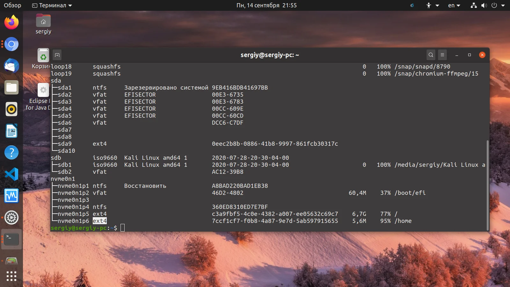Select the sergiy home folder on desktop
The width and height of the screenshot is (510, 287).
pyautogui.click(x=43, y=24)
